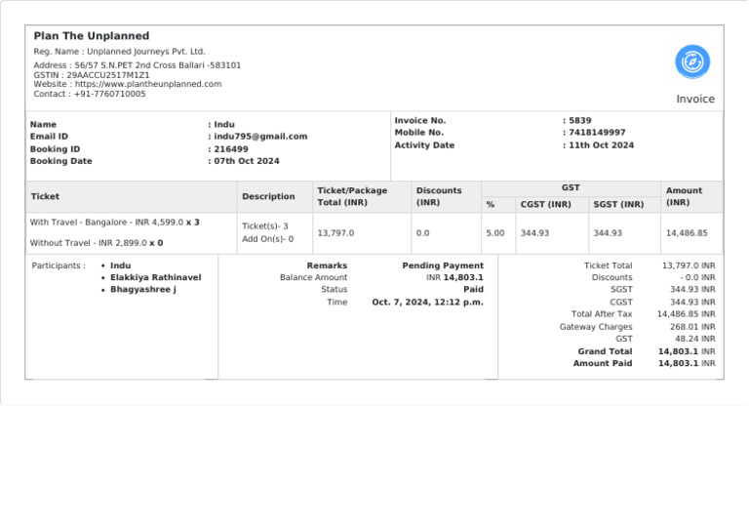
Task: Click participant Bhagyashree j
Action: tap(142, 290)
